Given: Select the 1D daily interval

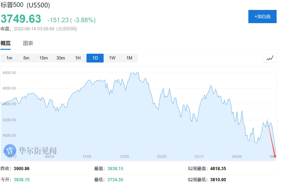Looking at the screenshot, I should 95,58.
